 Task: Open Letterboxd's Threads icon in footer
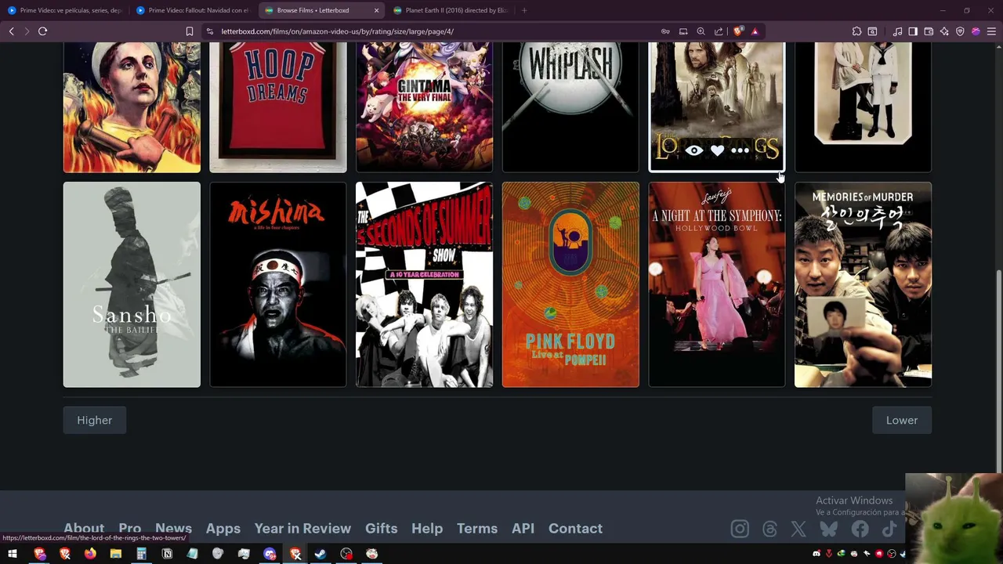769,530
